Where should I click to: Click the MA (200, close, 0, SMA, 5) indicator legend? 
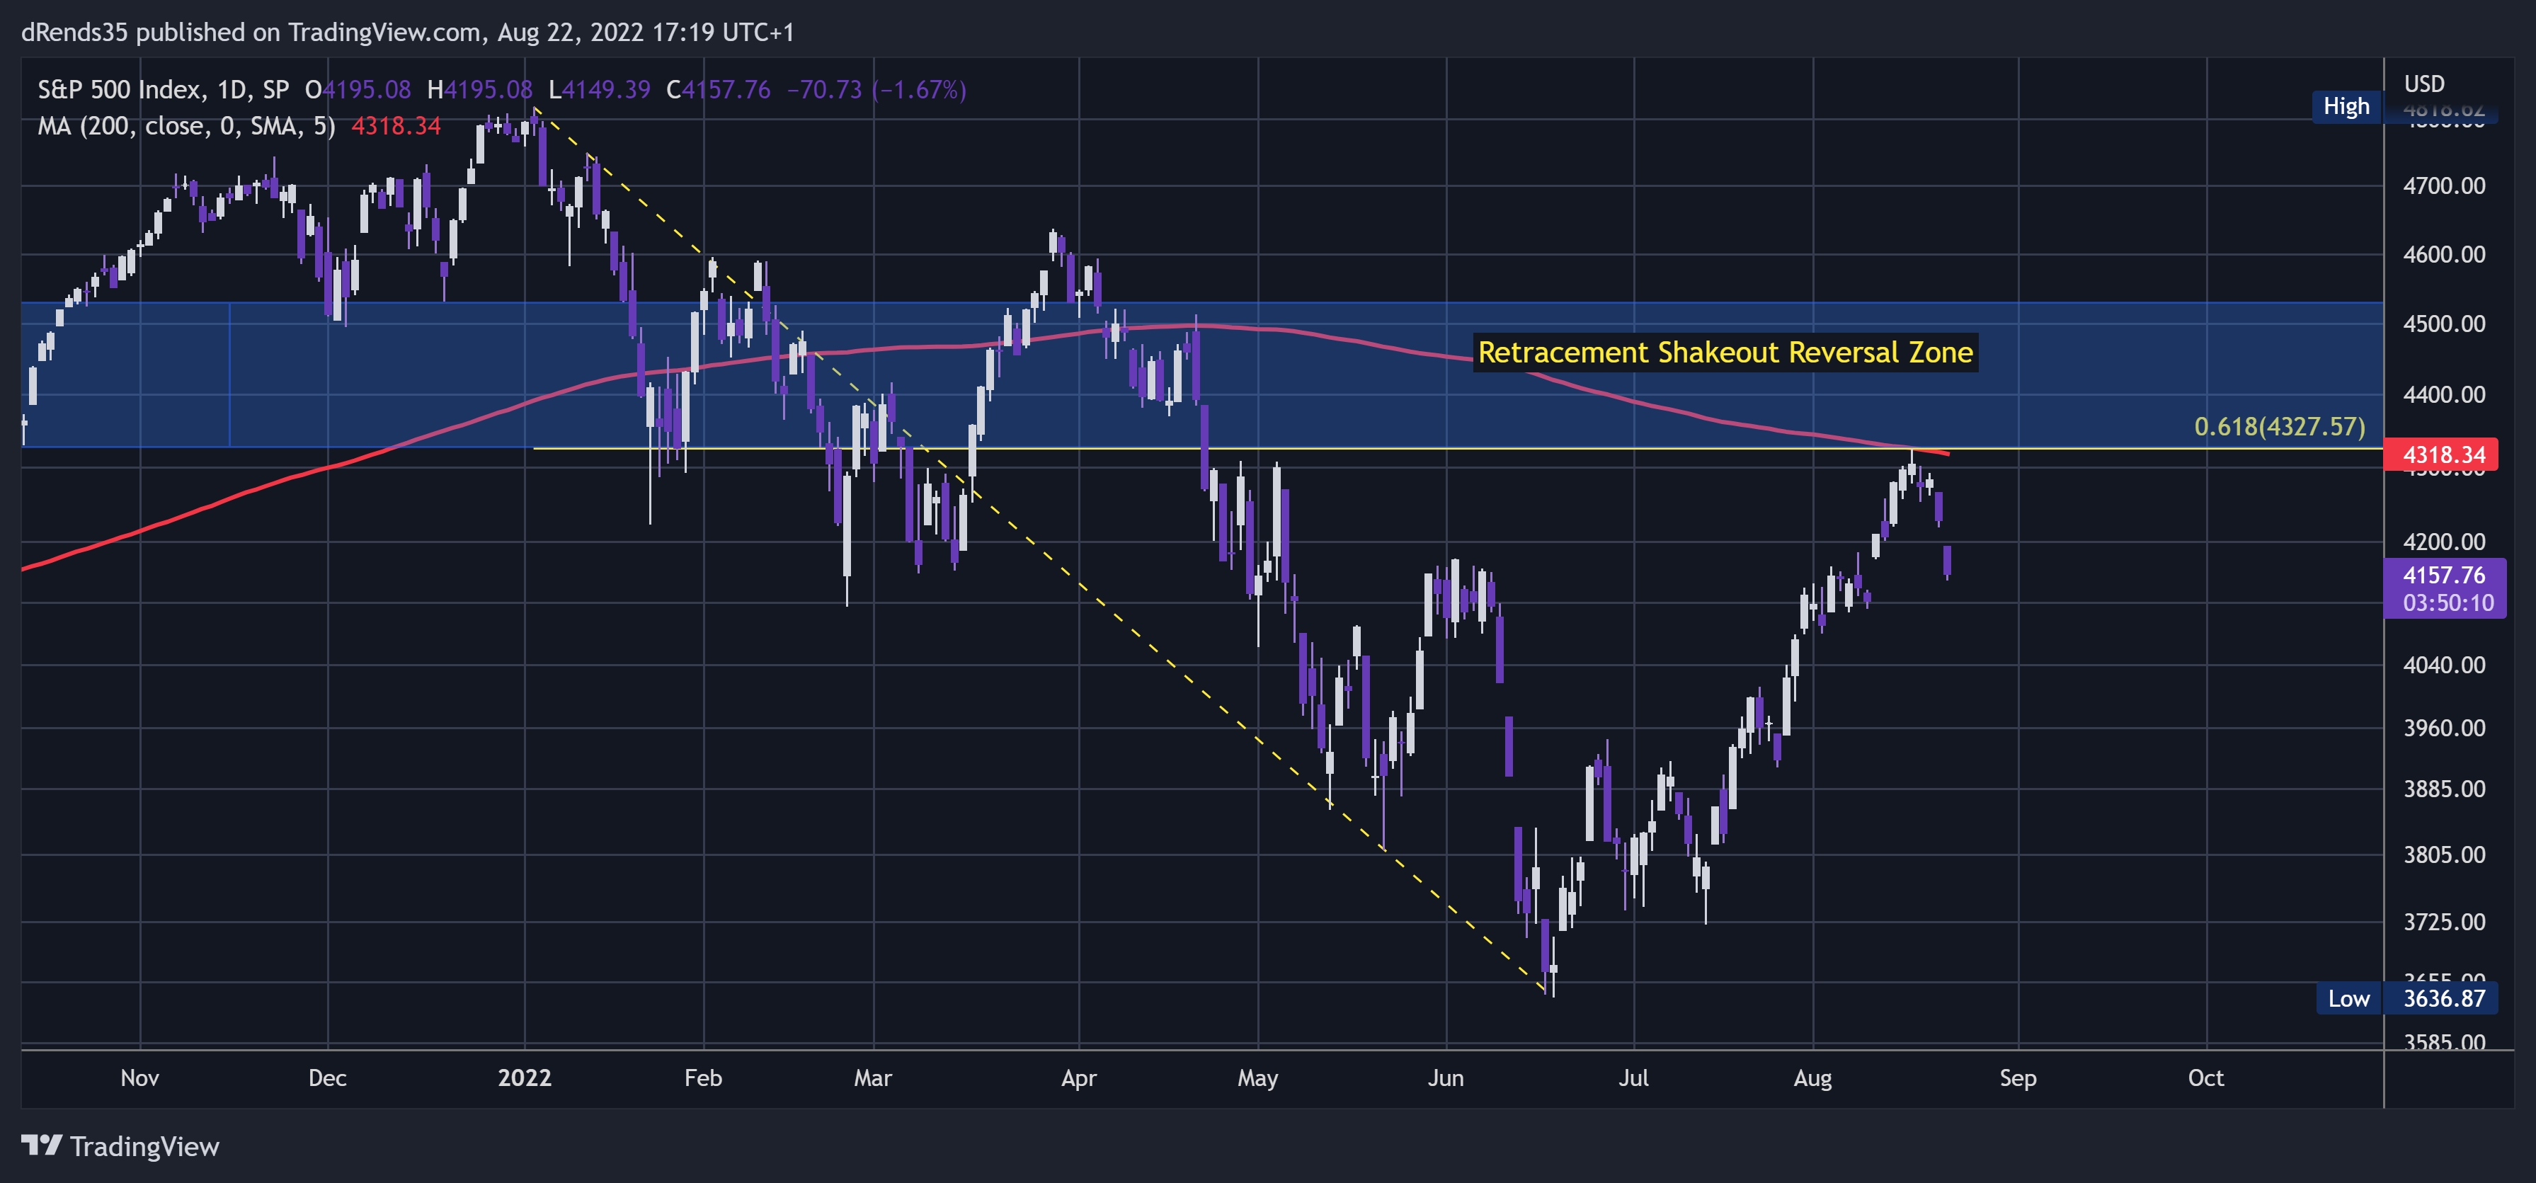tap(186, 126)
